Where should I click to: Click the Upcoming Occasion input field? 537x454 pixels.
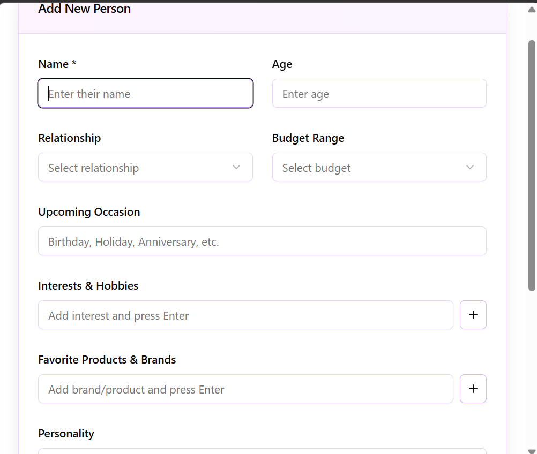tap(262, 241)
